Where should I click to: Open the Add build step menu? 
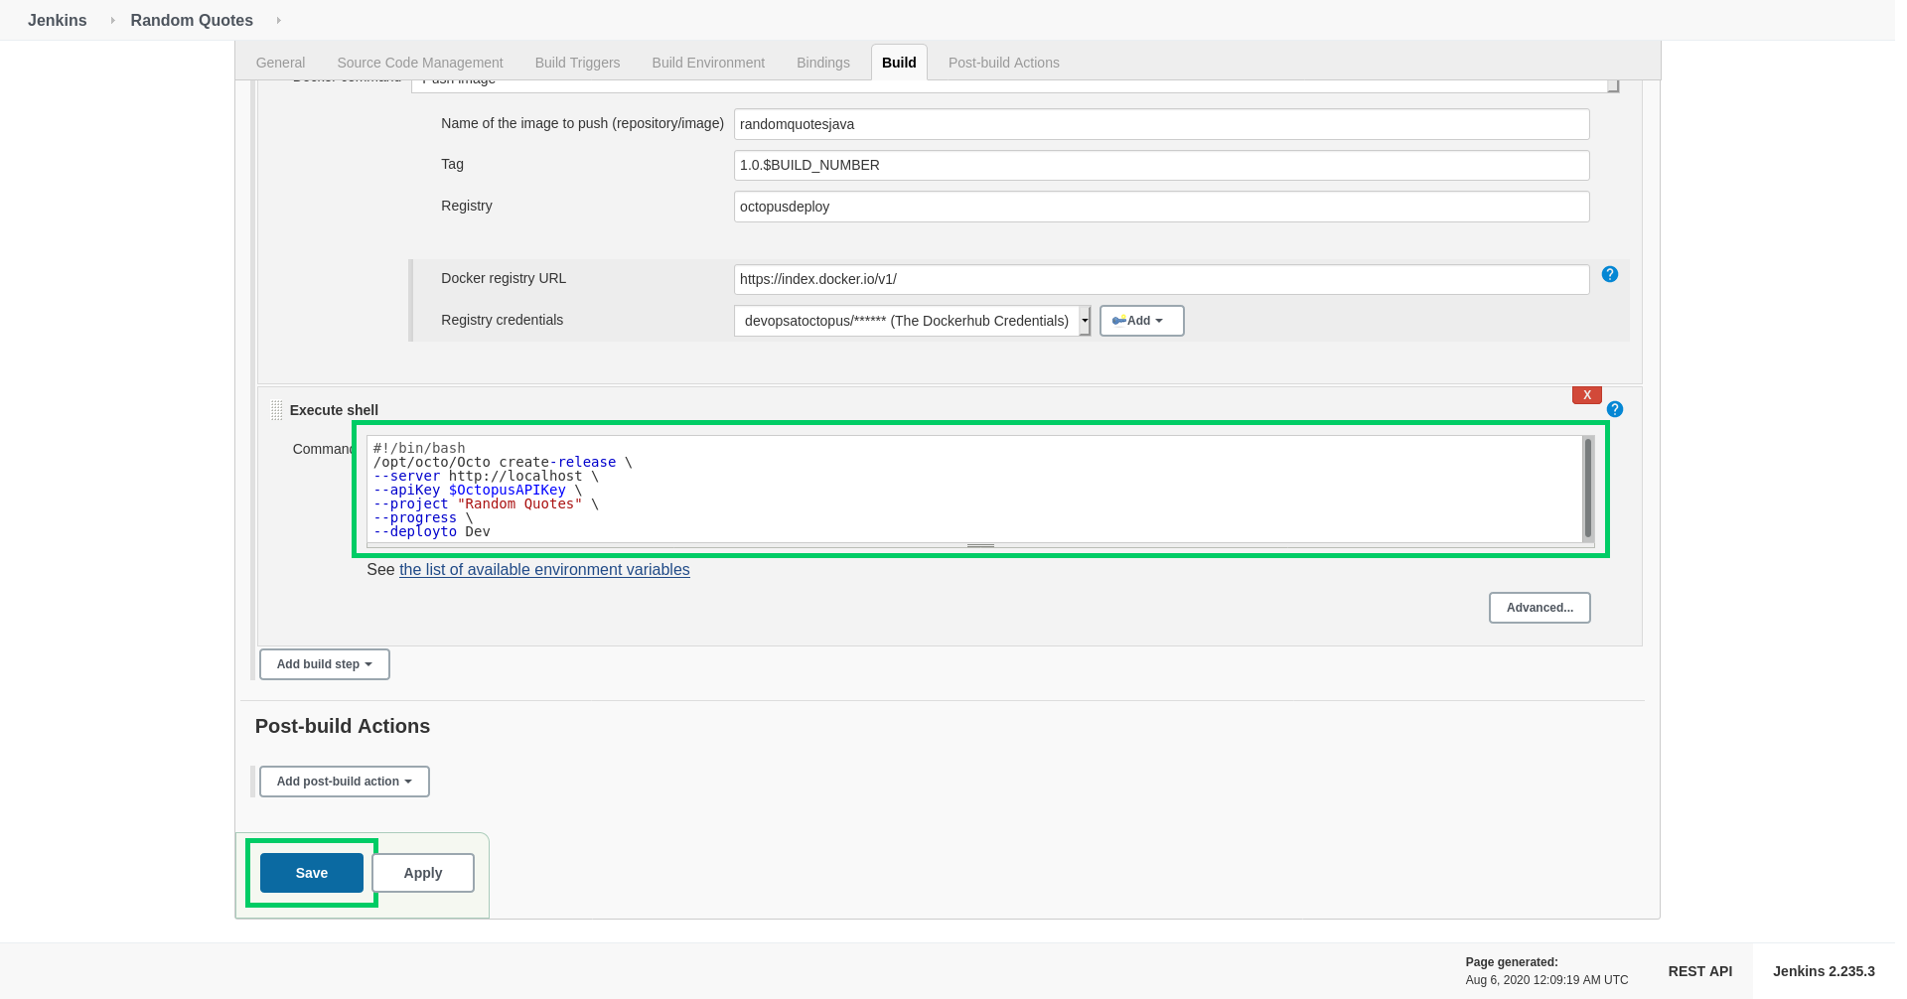[x=324, y=663]
